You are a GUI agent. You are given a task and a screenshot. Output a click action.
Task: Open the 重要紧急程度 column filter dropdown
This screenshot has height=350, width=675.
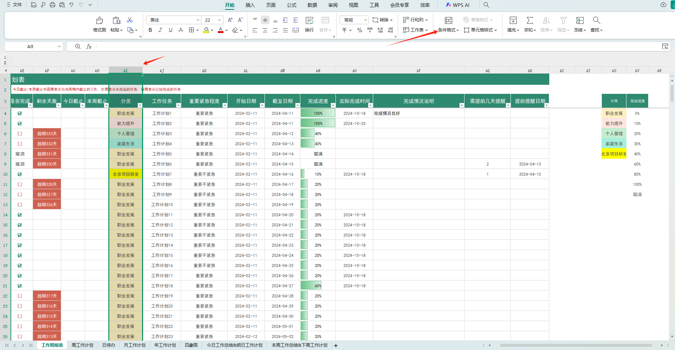click(225, 105)
